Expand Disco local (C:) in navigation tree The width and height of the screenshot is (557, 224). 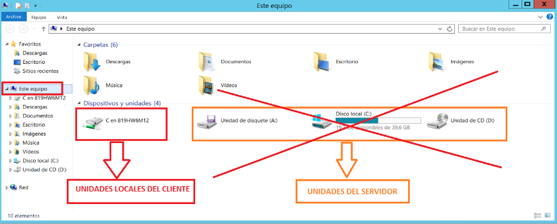10,161
